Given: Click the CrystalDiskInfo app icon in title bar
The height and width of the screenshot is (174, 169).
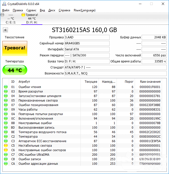Looking at the screenshot, I should (4, 4).
